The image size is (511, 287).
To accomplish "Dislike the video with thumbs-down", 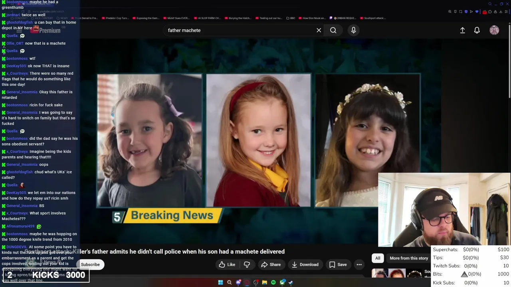I will [x=247, y=264].
